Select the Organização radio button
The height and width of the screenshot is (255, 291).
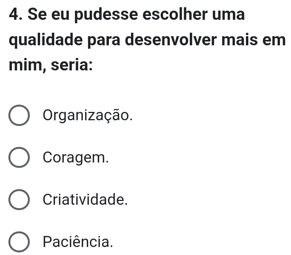tap(18, 116)
